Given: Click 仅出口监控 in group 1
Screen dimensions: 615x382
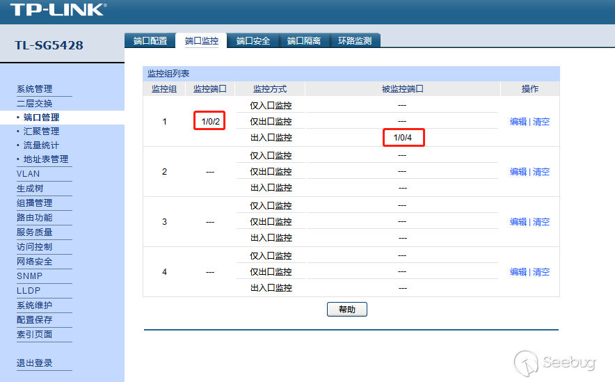Looking at the screenshot, I should (271, 122).
